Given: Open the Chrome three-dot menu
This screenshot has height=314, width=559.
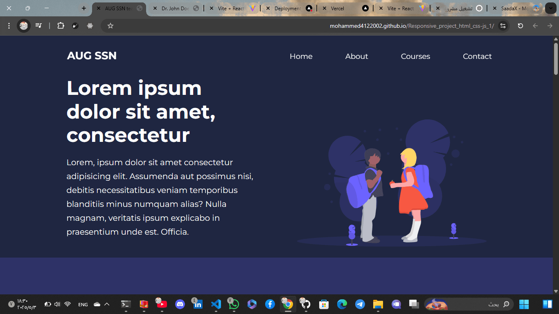Looking at the screenshot, I should point(9,25).
